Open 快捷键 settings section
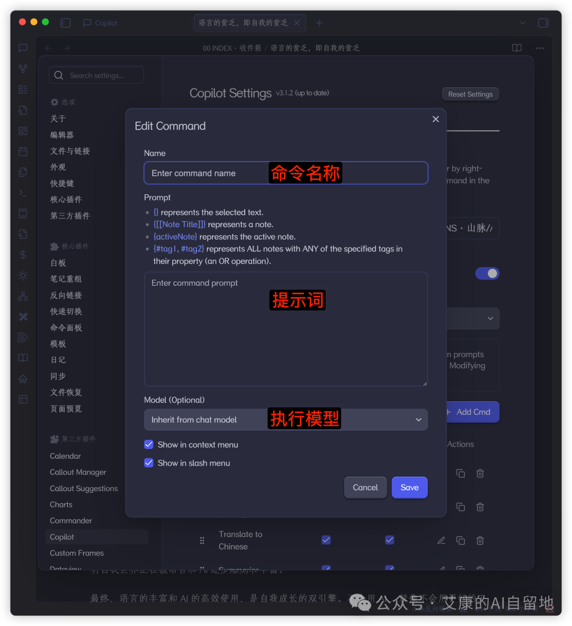The image size is (572, 626). pyautogui.click(x=62, y=183)
